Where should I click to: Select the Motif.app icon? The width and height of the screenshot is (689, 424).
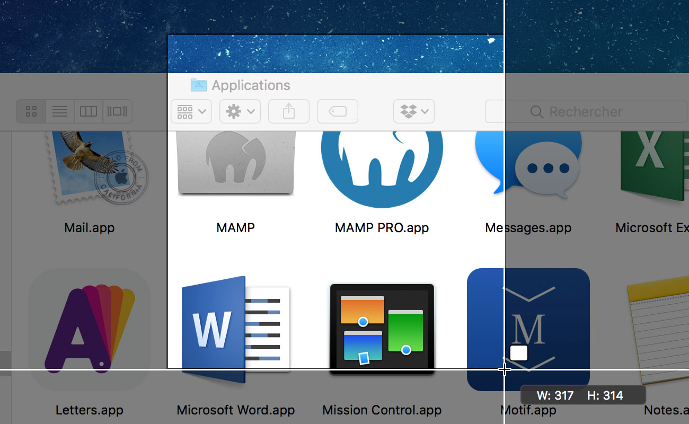tap(528, 329)
